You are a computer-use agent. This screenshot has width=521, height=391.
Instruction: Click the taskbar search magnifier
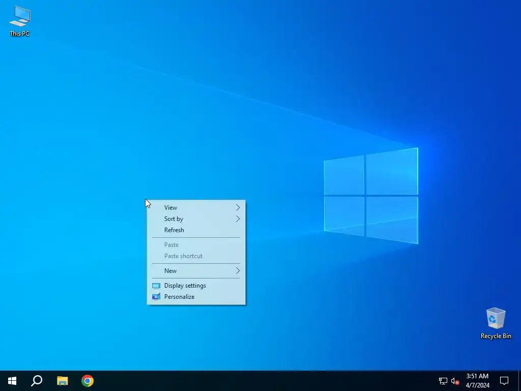(x=37, y=381)
